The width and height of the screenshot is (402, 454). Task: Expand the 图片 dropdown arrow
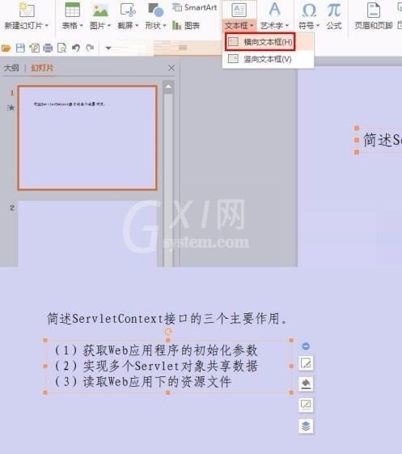click(109, 26)
